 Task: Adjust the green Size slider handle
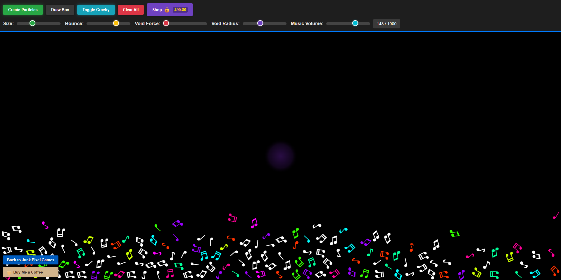pos(32,23)
